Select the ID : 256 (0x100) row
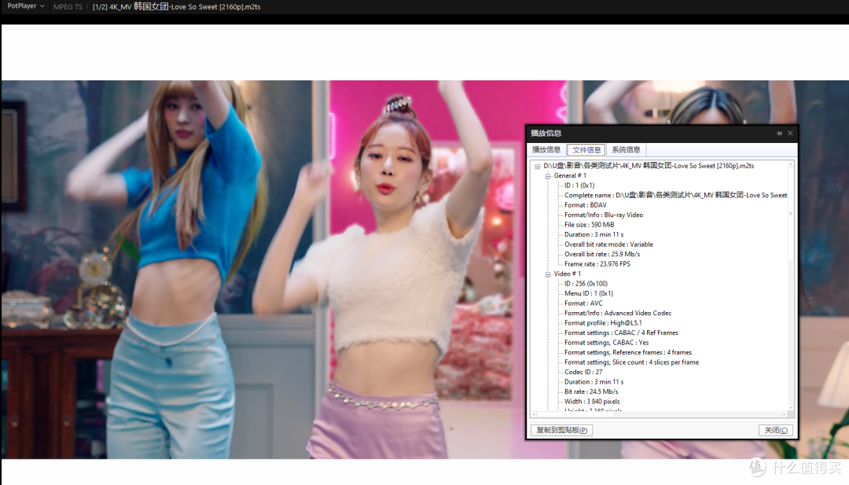This screenshot has height=485, width=849. pyautogui.click(x=586, y=284)
